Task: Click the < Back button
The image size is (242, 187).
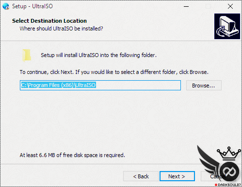Action: coord(141,176)
